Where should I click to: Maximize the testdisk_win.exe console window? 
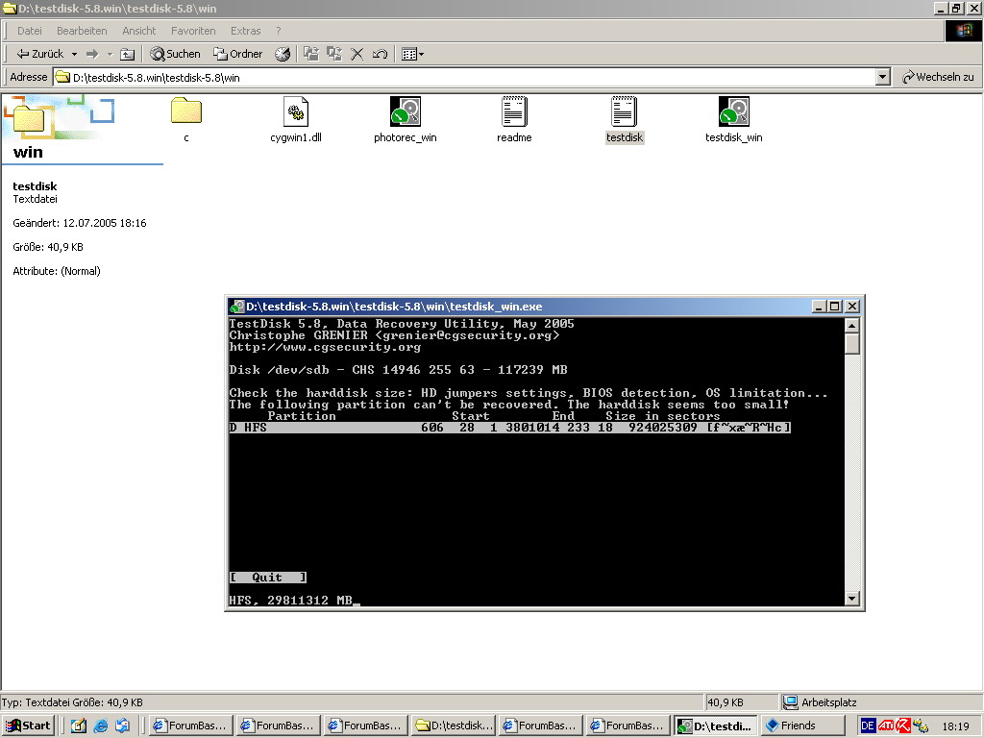click(835, 307)
